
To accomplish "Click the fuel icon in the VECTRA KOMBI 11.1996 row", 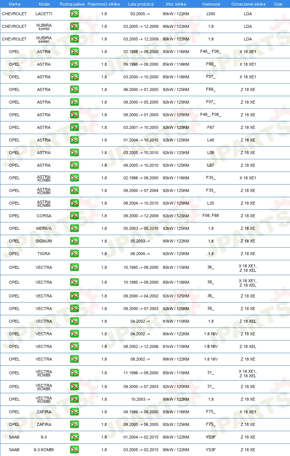I will 74,373.
